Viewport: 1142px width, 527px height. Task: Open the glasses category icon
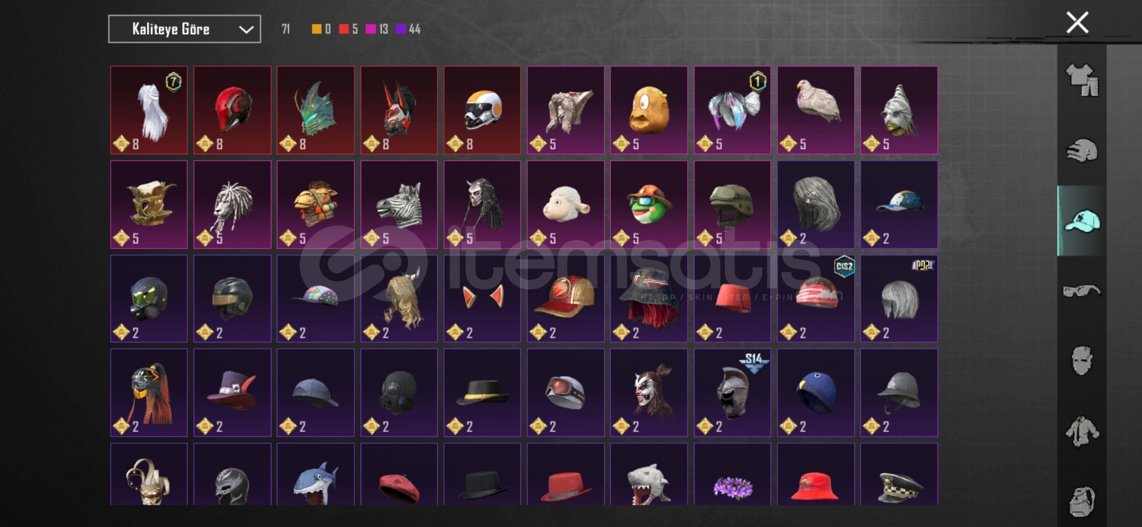tap(1082, 291)
